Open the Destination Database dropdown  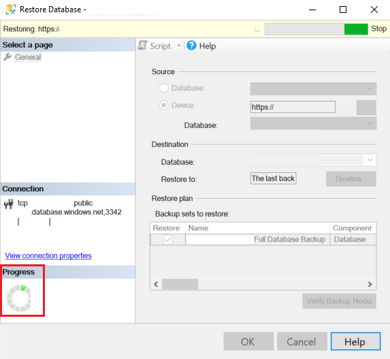313,160
